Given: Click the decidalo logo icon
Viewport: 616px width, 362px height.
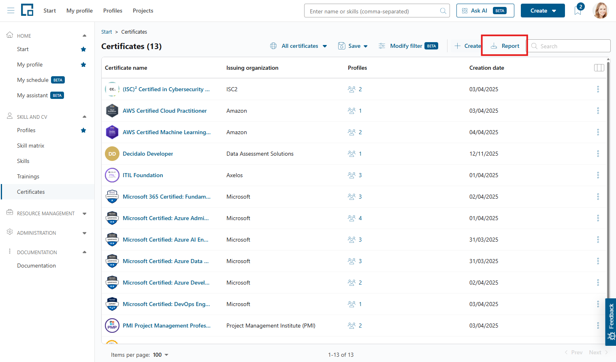Looking at the screenshot, I should (x=27, y=10).
